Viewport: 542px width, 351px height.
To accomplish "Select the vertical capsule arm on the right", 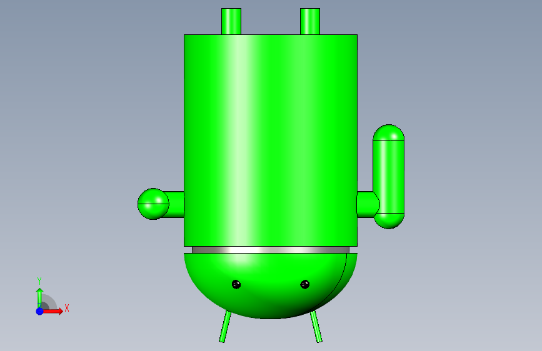I will [x=389, y=177].
